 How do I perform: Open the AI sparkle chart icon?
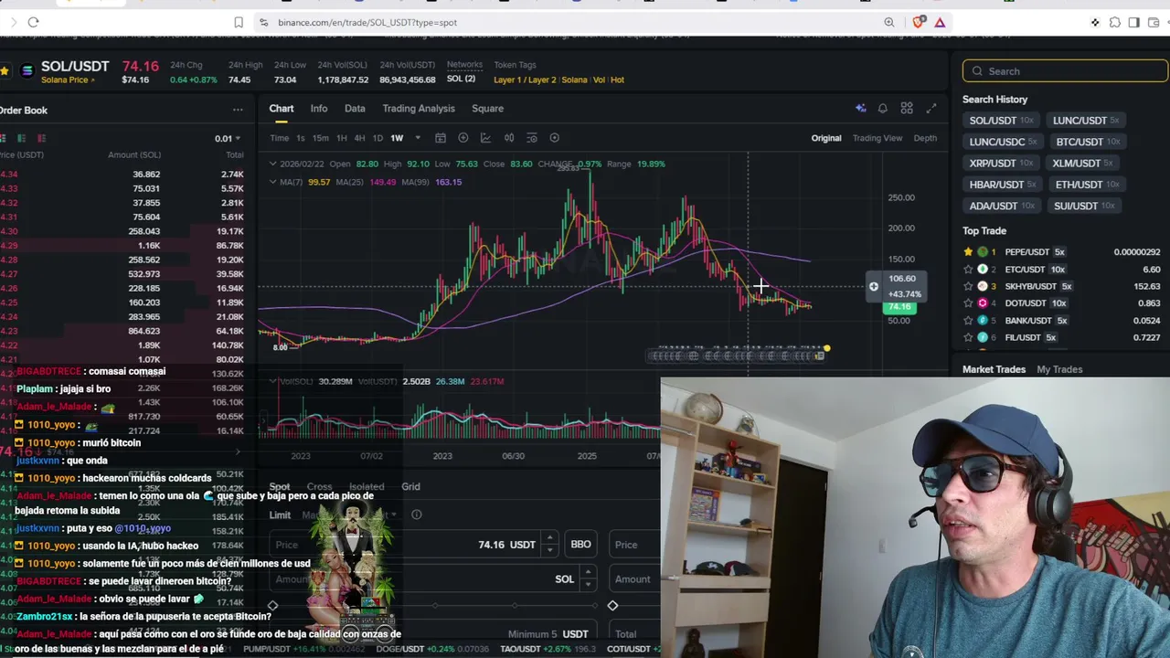point(860,109)
